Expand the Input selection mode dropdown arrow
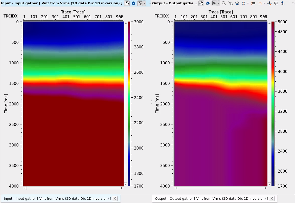This screenshot has width=295, height=203. pos(144,3)
